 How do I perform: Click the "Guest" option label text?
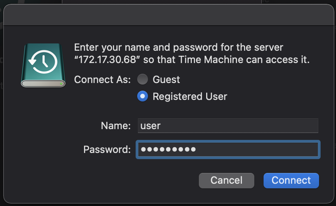point(166,80)
